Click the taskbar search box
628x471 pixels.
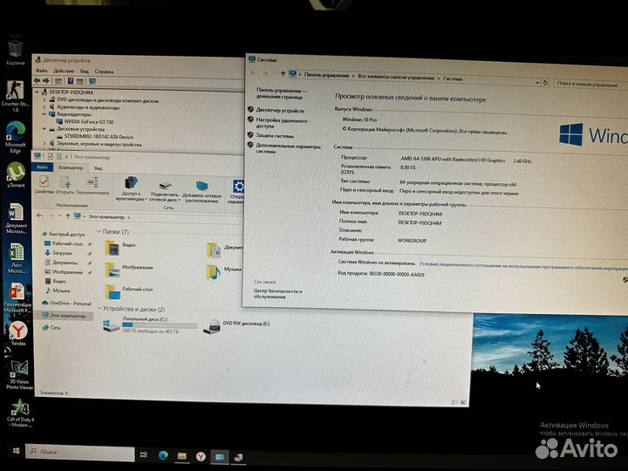point(80,452)
